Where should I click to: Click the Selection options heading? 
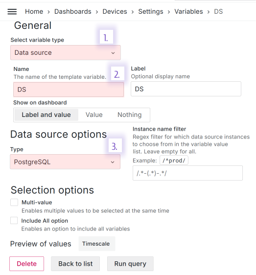click(52, 190)
